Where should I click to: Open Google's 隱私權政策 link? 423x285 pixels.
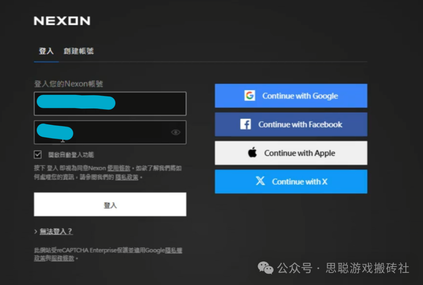[174, 251]
